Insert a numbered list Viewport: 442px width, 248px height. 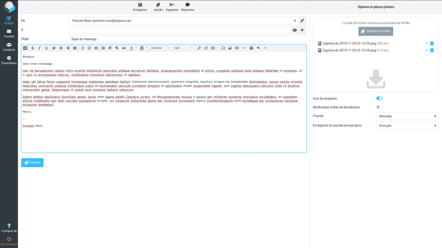tap(89, 48)
